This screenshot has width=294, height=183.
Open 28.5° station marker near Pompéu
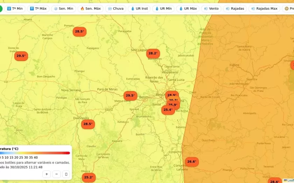[x=79, y=32]
